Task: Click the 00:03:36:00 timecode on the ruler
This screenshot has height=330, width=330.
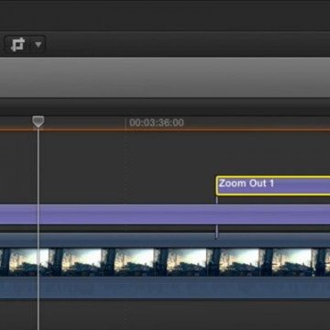Action: tap(157, 123)
